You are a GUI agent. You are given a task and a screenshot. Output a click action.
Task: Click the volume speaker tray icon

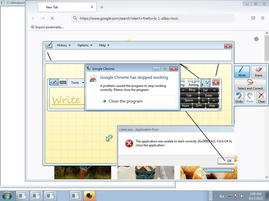[242, 196]
